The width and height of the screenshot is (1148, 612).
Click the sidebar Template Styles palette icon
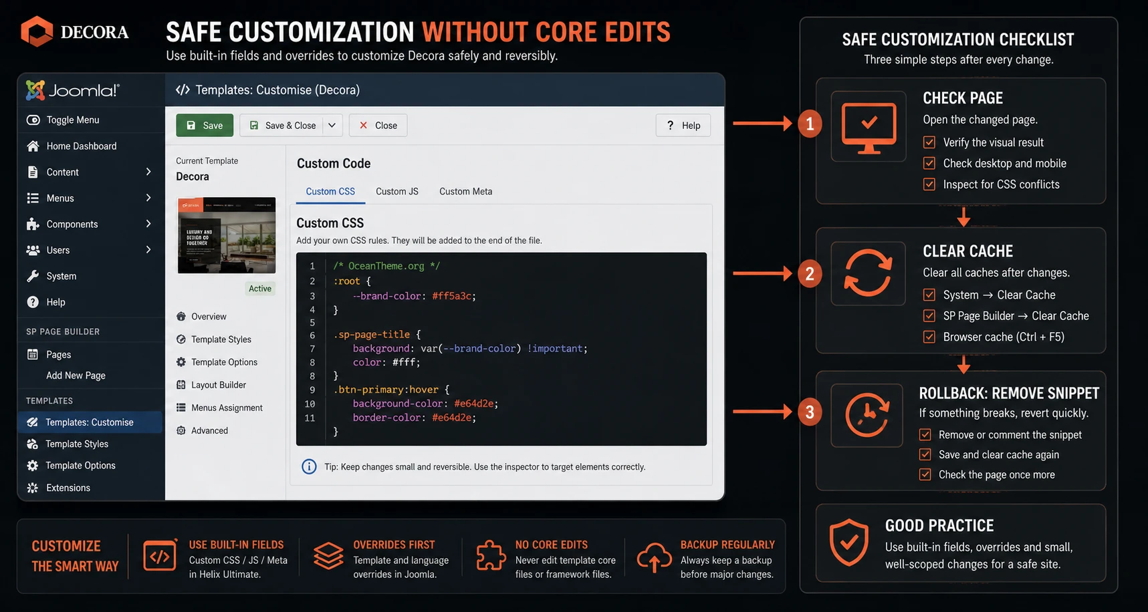pos(32,444)
